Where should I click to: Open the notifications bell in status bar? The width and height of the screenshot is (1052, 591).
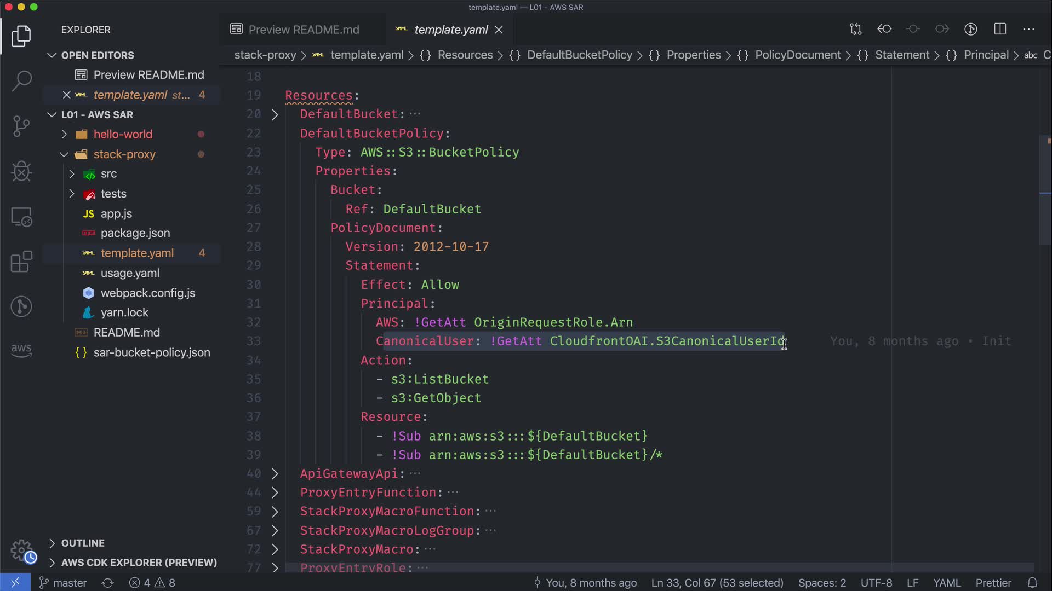[x=1032, y=583]
